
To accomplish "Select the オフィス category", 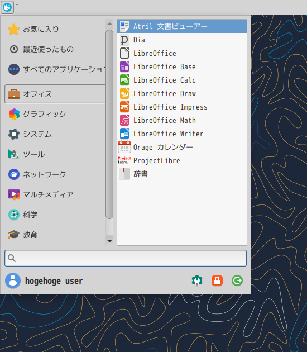I will tap(55, 94).
